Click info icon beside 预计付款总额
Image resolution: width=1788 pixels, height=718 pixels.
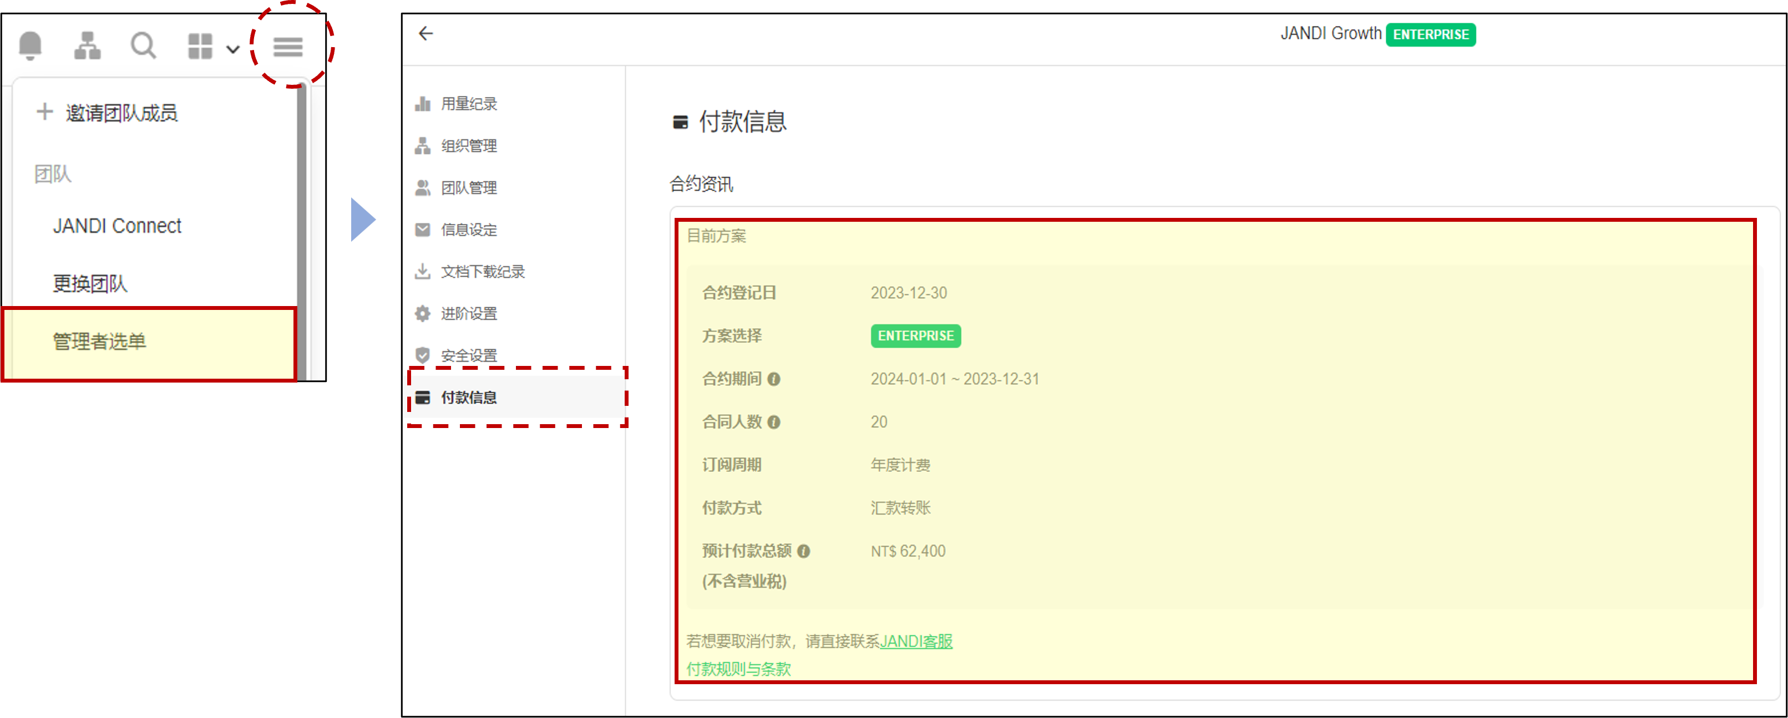(x=804, y=552)
